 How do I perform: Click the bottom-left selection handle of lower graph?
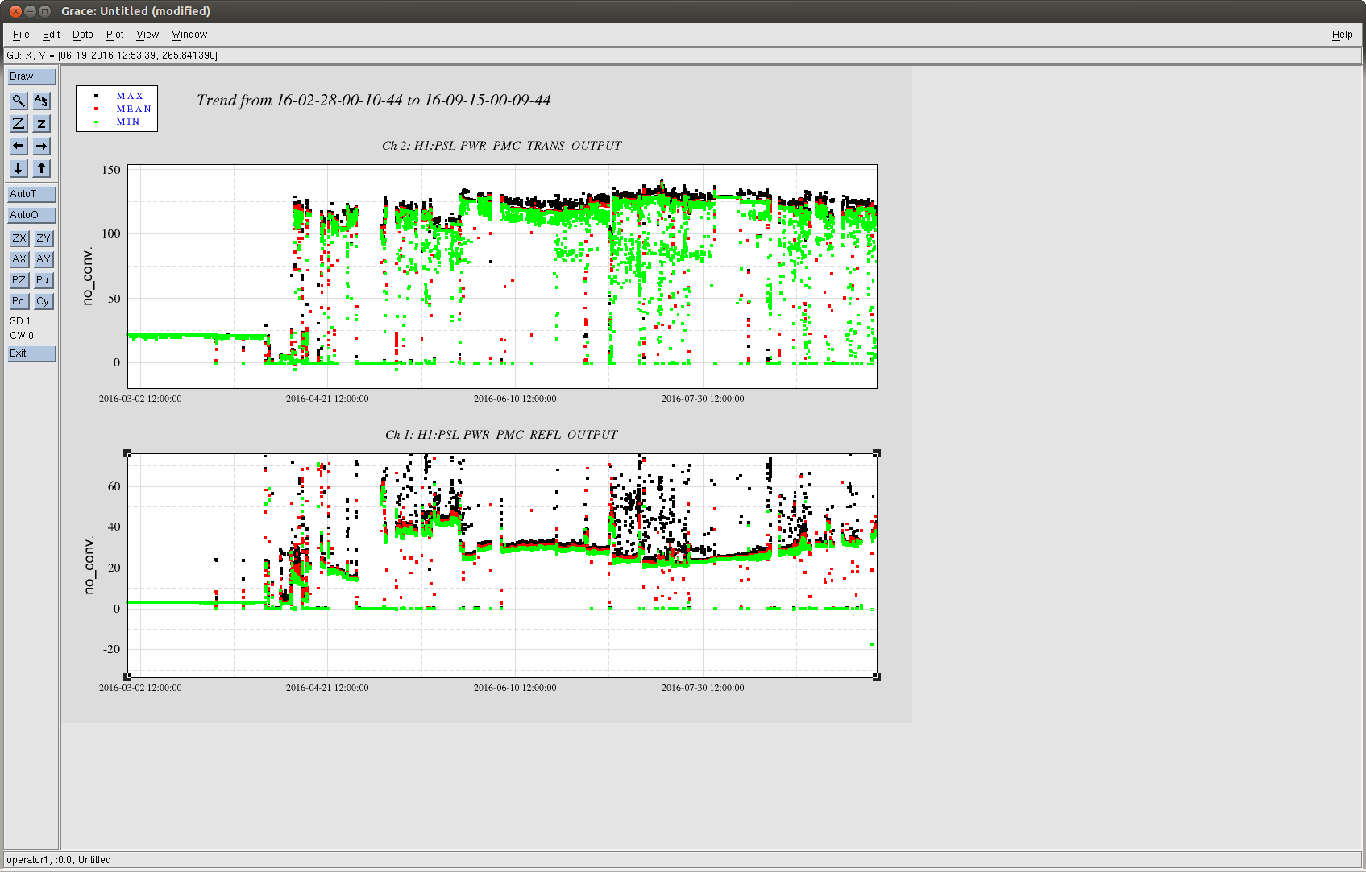point(127,677)
